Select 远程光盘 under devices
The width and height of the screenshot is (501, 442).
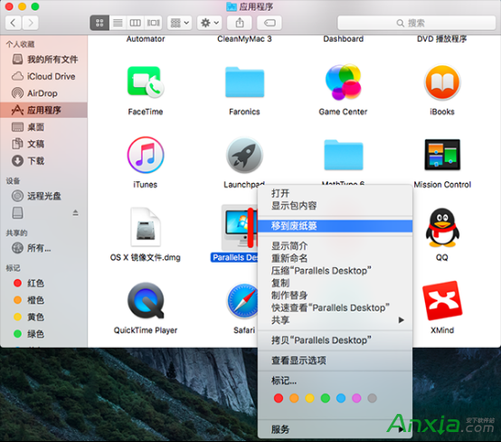point(43,196)
